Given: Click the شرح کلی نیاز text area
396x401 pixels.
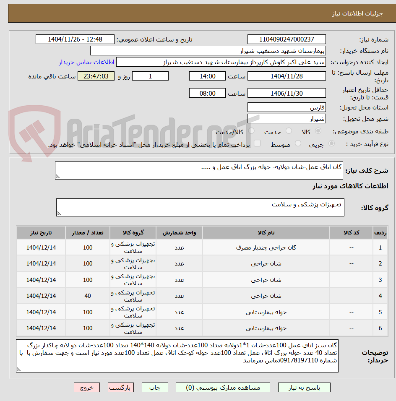Looking at the screenshot, I should [x=199, y=170].
